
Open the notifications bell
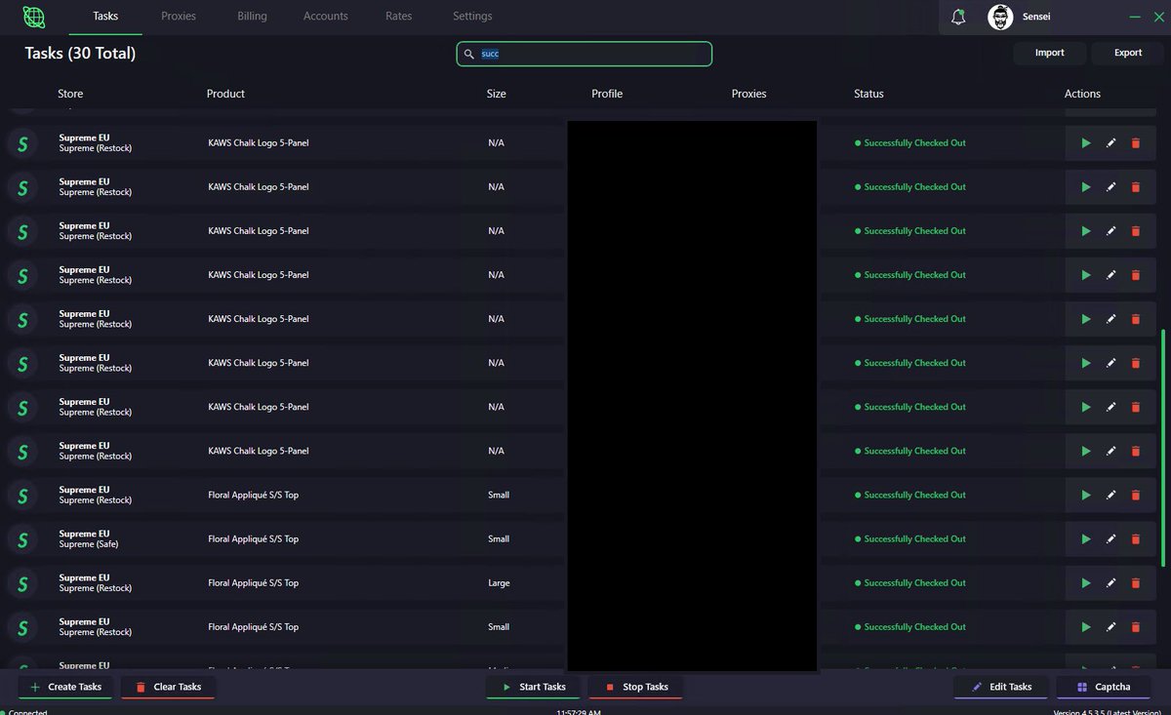(x=958, y=17)
